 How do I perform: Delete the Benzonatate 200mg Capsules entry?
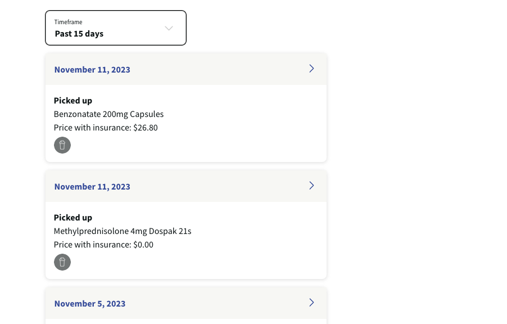click(62, 145)
